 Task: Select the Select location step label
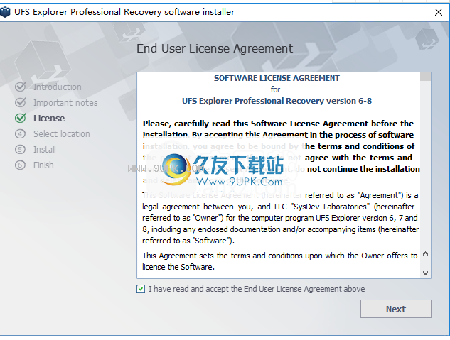[62, 133]
